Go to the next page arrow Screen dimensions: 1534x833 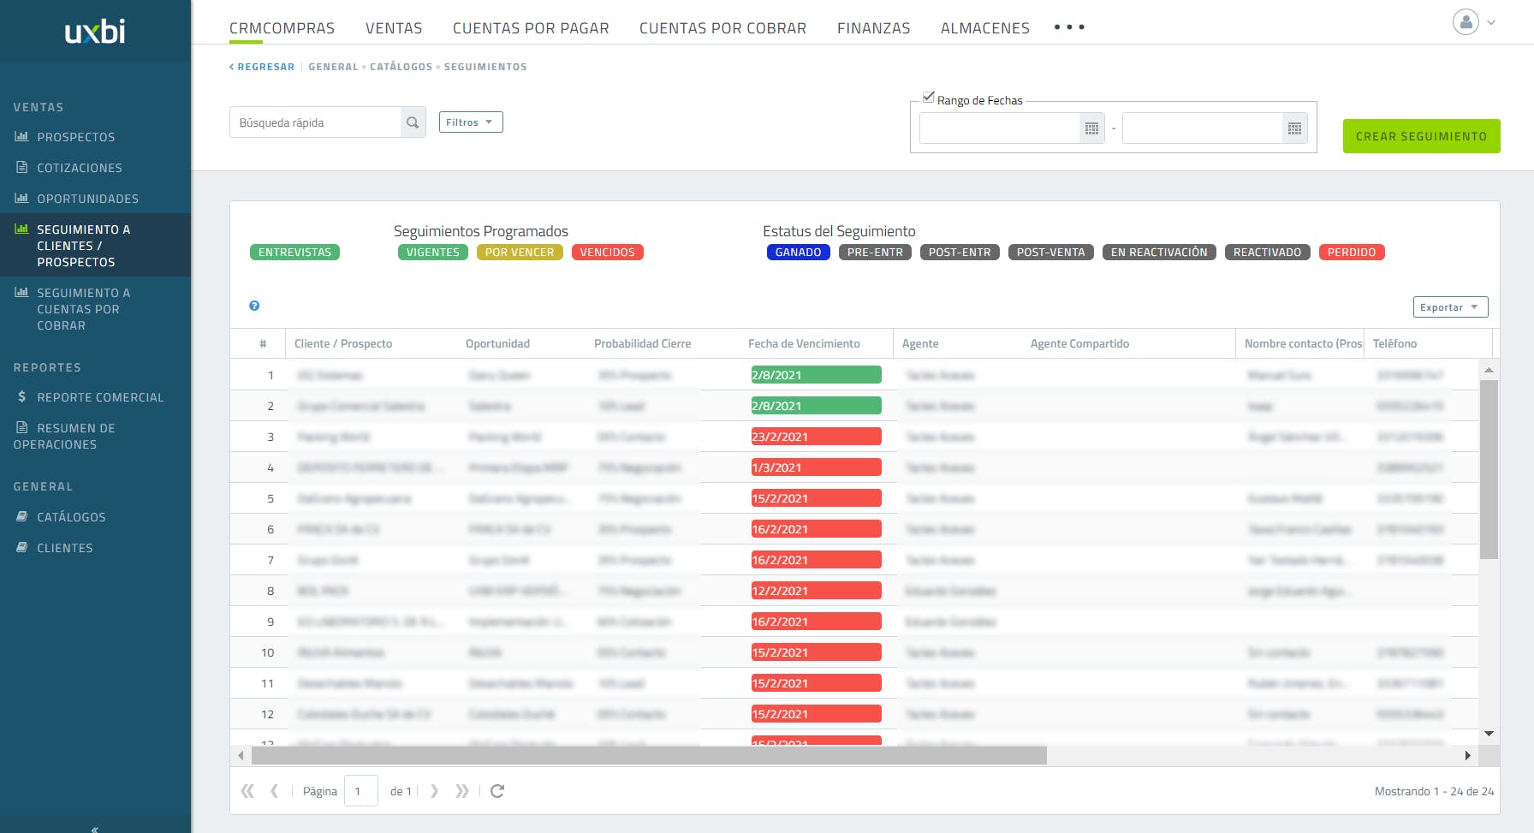point(434,791)
